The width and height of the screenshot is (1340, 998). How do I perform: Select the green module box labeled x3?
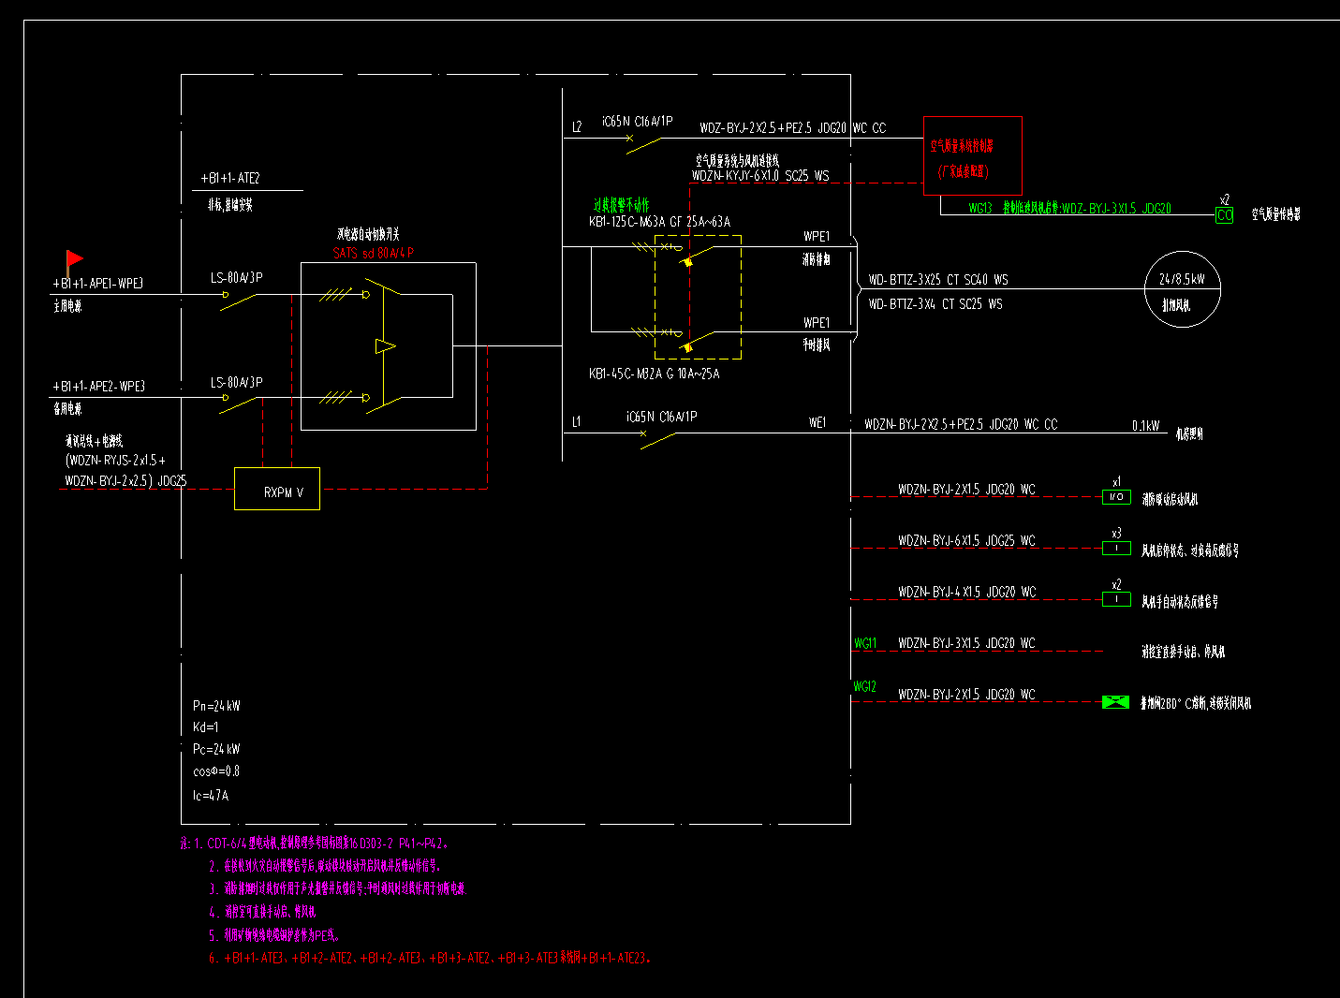[x=1116, y=549]
